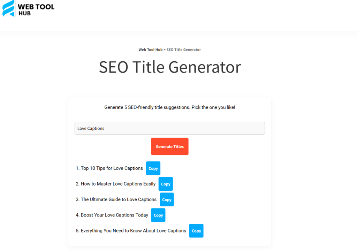
Task: Copy the Top 10 Tips title
Action: coord(153,168)
